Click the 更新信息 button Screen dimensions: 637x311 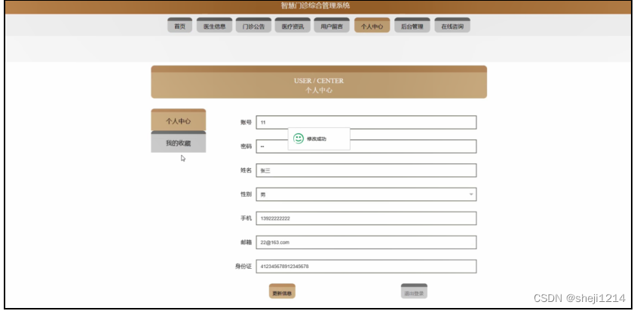point(282,291)
